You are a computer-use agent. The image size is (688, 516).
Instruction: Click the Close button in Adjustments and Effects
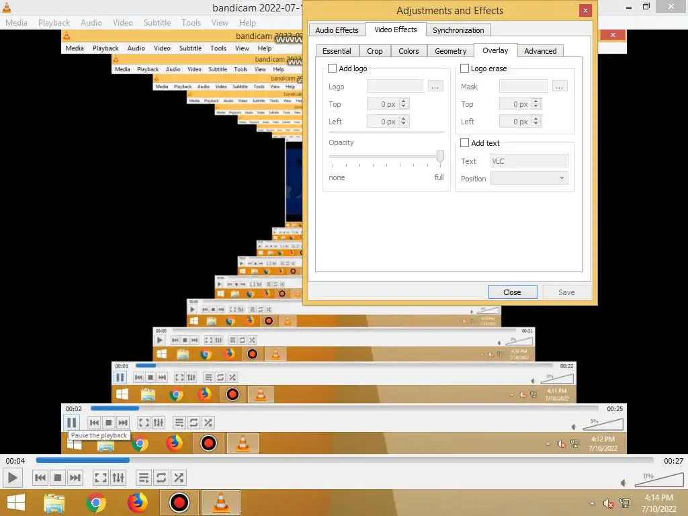513,292
